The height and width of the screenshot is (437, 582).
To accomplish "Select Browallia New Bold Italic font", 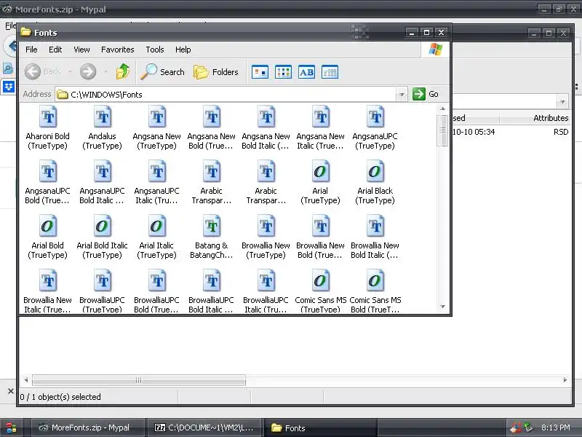I will [375, 226].
